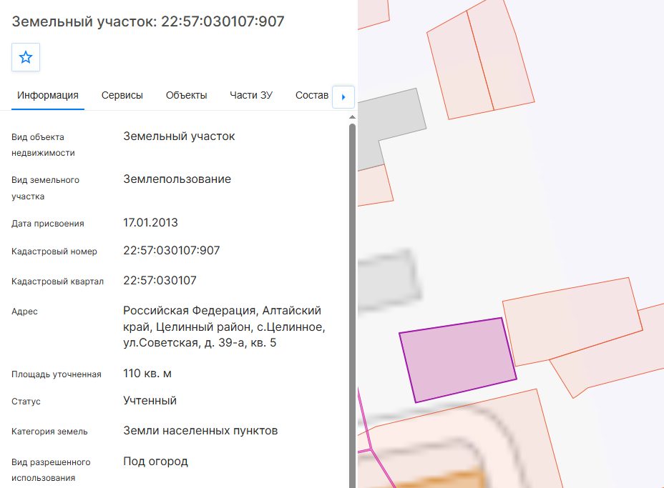Click the info panel vertical scrollbar
The height and width of the screenshot is (488, 664).
click(352, 305)
